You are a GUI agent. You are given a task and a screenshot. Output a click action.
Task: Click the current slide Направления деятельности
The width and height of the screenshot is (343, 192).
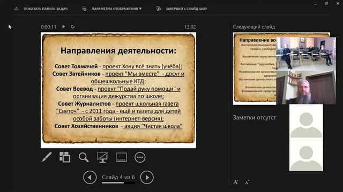(x=118, y=90)
